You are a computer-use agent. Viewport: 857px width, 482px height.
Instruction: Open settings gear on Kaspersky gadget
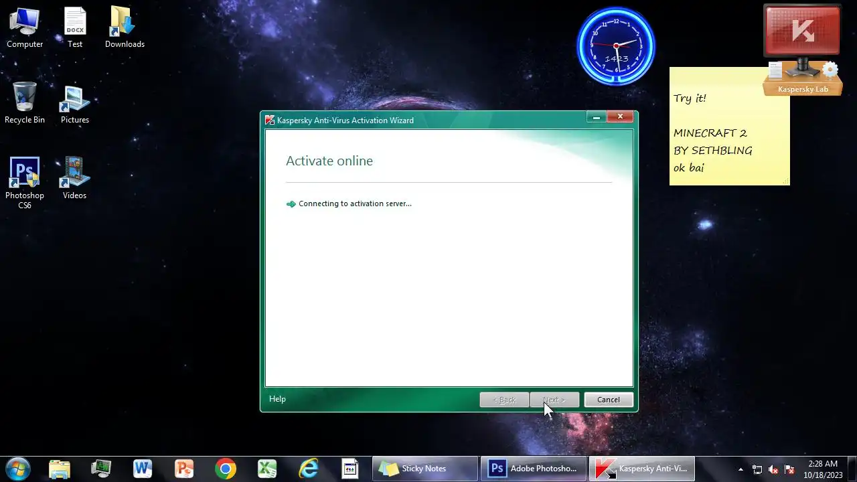[x=830, y=70]
